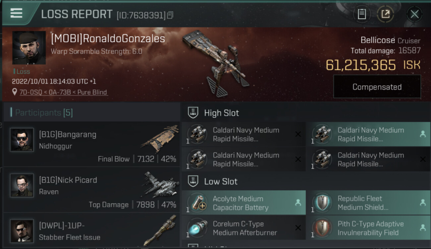Copy the loss report ID
Viewport: 431px width, 249px height.
[170, 15]
